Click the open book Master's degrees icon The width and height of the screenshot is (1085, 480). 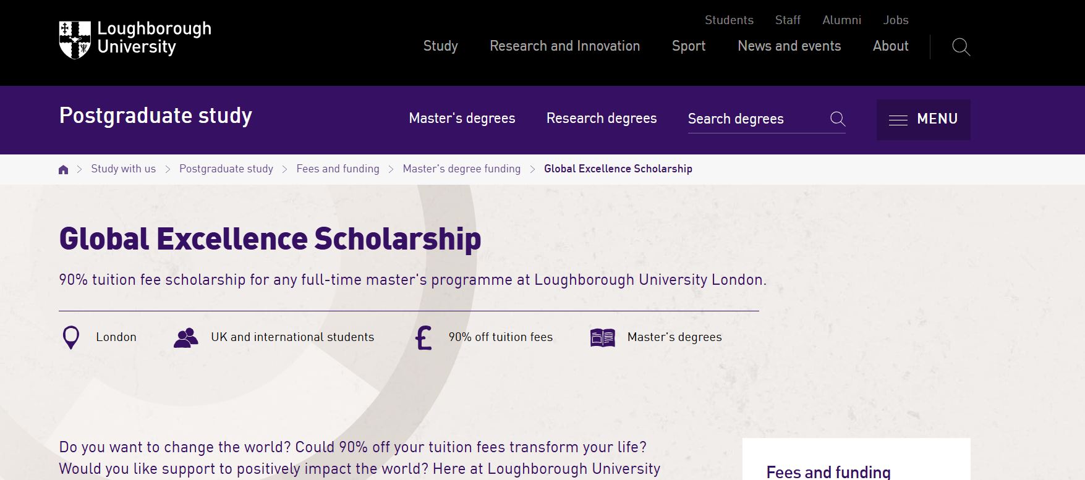click(602, 337)
